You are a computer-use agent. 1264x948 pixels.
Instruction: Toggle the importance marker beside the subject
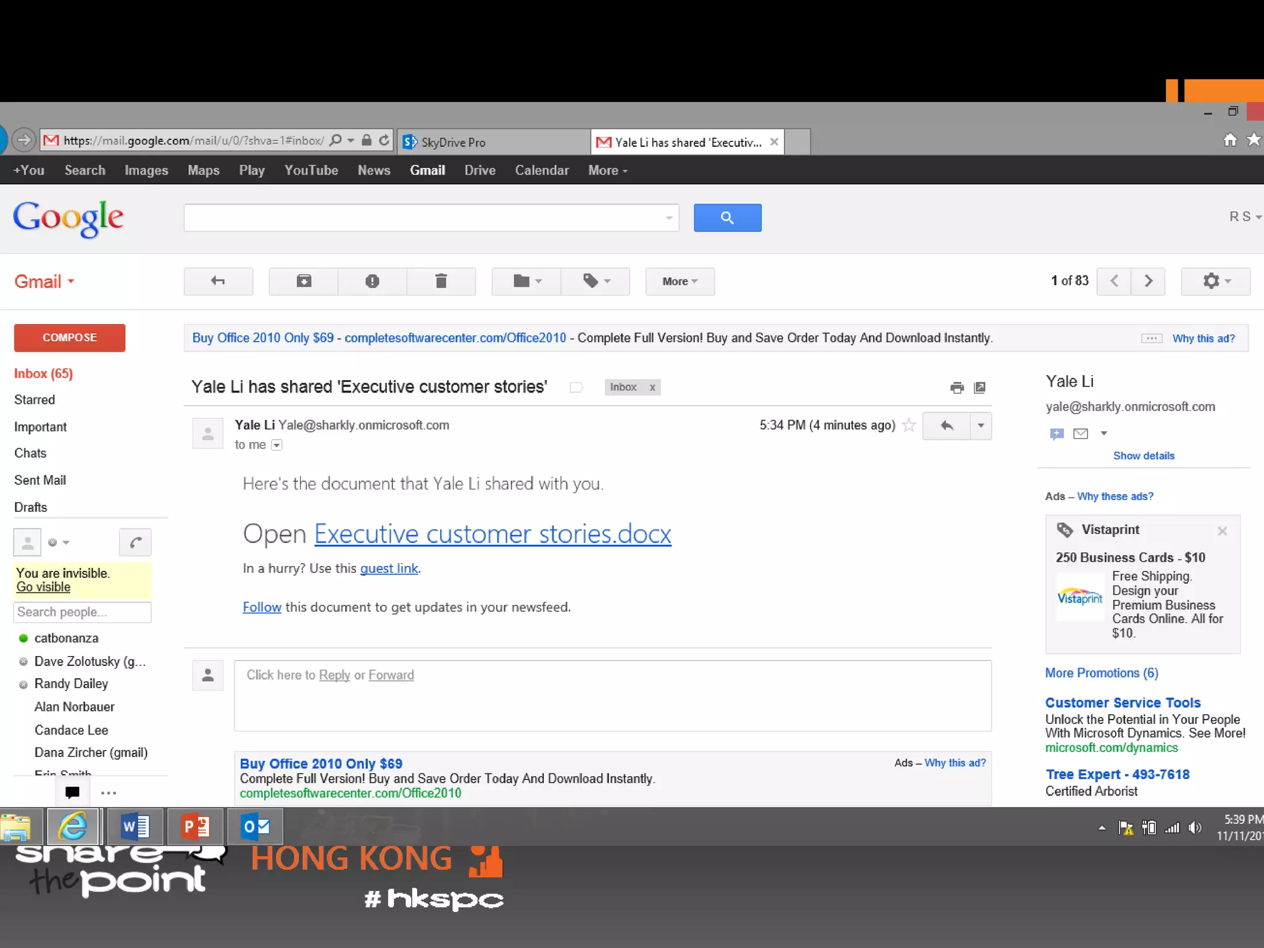(x=576, y=388)
